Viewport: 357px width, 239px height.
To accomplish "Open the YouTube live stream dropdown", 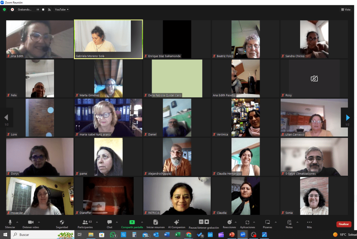I will pyautogui.click(x=62, y=9).
